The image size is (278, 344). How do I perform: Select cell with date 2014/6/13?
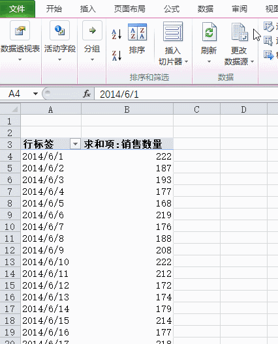pos(51,297)
